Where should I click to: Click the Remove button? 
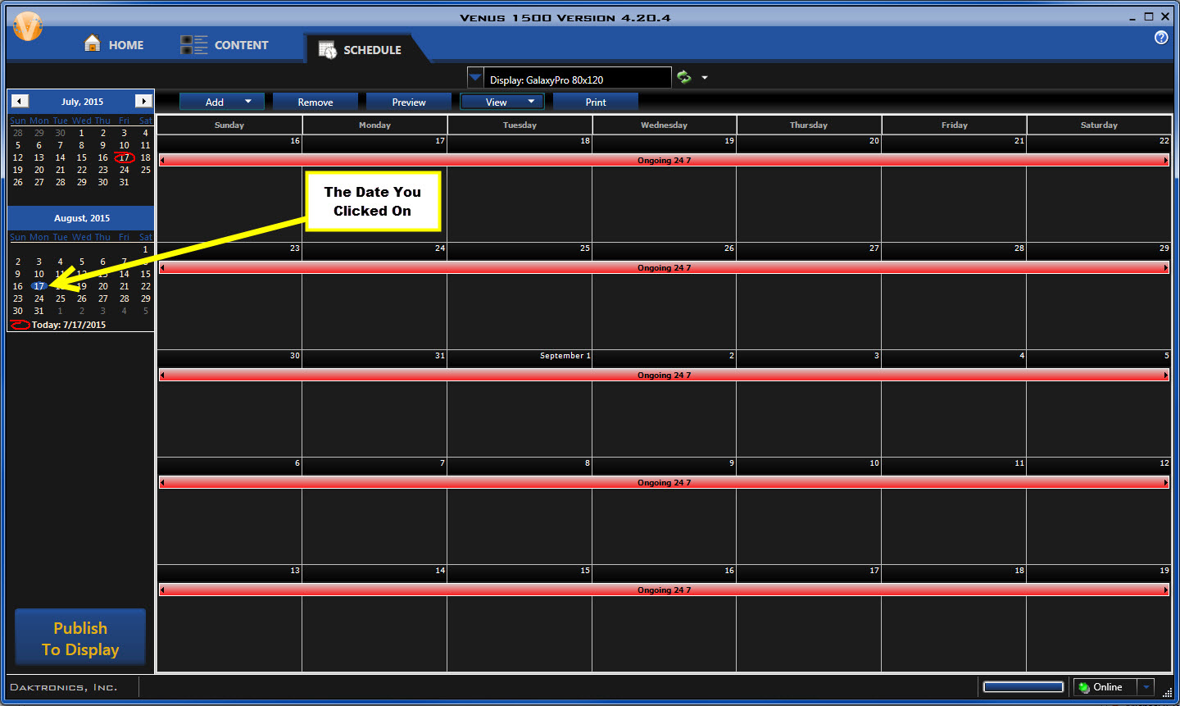(315, 102)
